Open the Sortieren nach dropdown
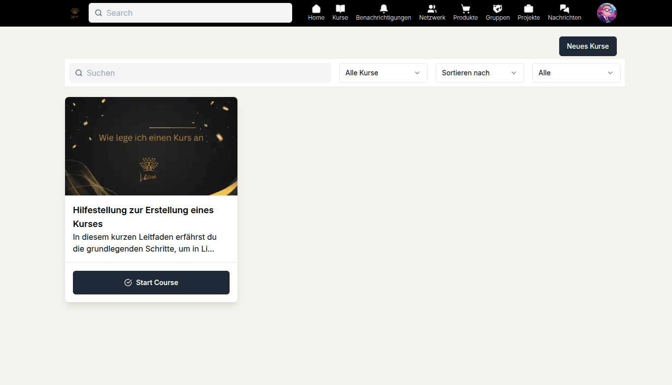This screenshot has width=672, height=385. [479, 73]
